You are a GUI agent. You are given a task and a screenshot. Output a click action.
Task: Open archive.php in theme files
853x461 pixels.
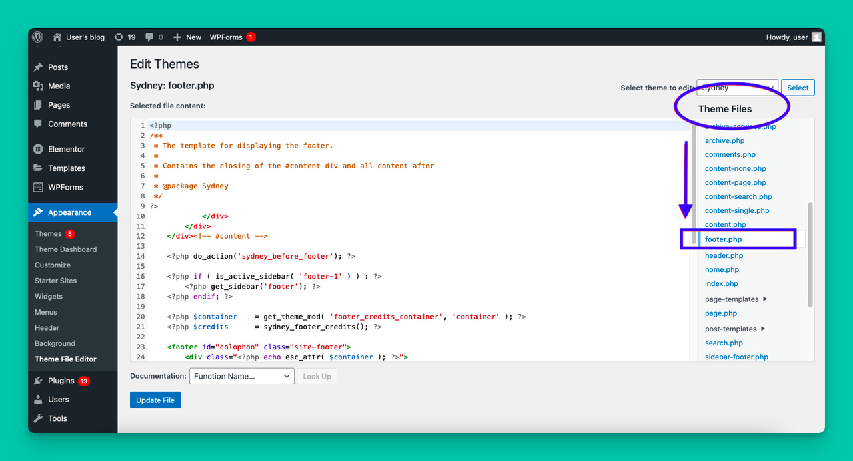(x=725, y=140)
